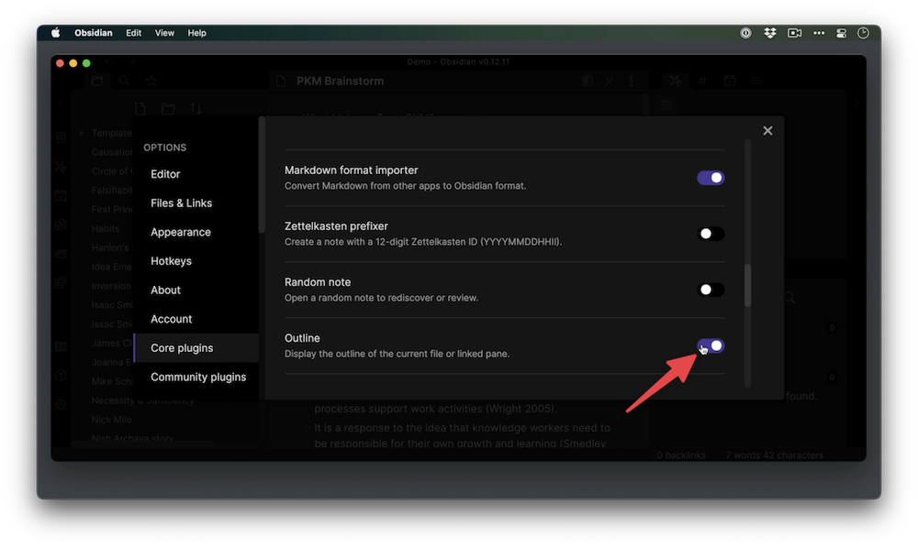Open the Nick Milo note
Viewport: 918px width, 548px height.
(111, 420)
